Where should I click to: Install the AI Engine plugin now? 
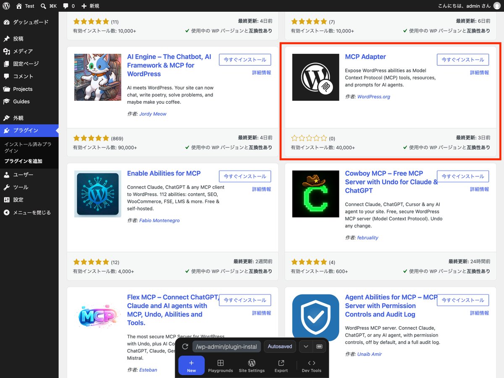pos(245,60)
